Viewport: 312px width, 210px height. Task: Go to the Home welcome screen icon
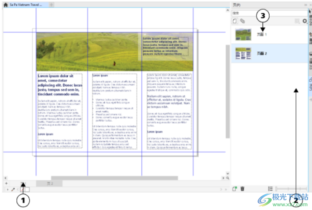(x=5, y=5)
